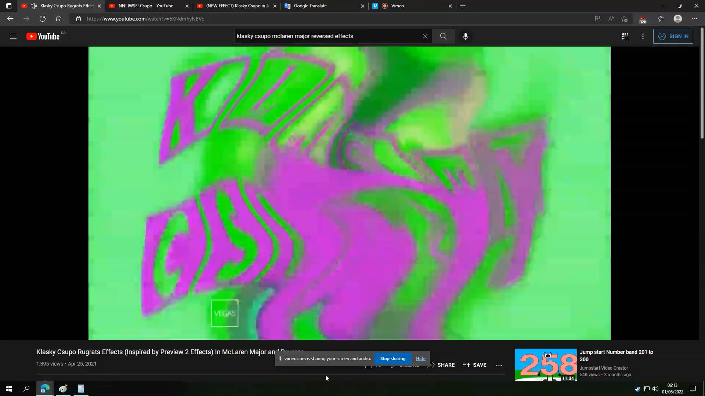
Task: Click Stop sharing in the notification
Action: (393, 358)
